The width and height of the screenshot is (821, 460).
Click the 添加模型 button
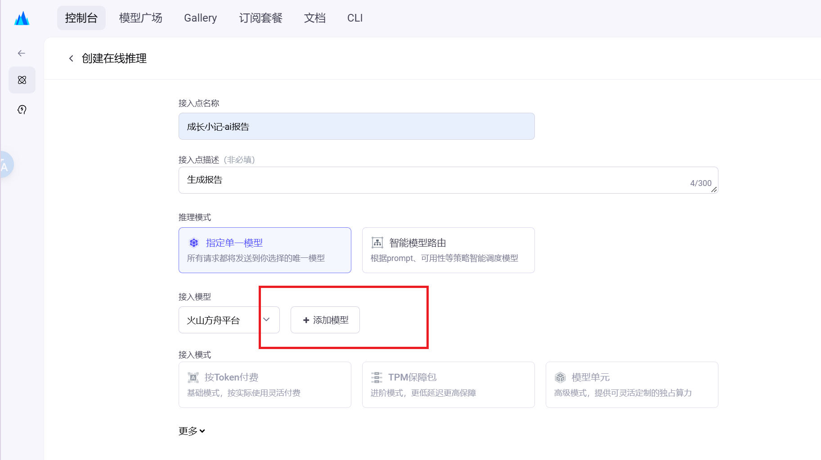click(325, 320)
